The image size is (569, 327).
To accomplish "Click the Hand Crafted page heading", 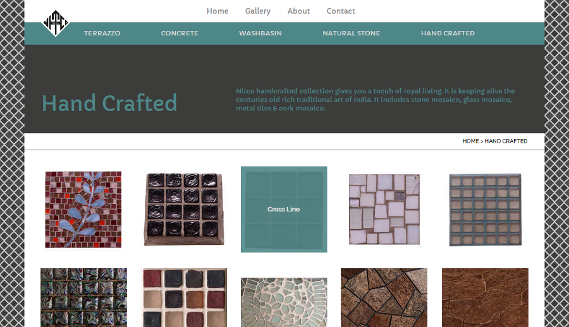I will pos(109,103).
